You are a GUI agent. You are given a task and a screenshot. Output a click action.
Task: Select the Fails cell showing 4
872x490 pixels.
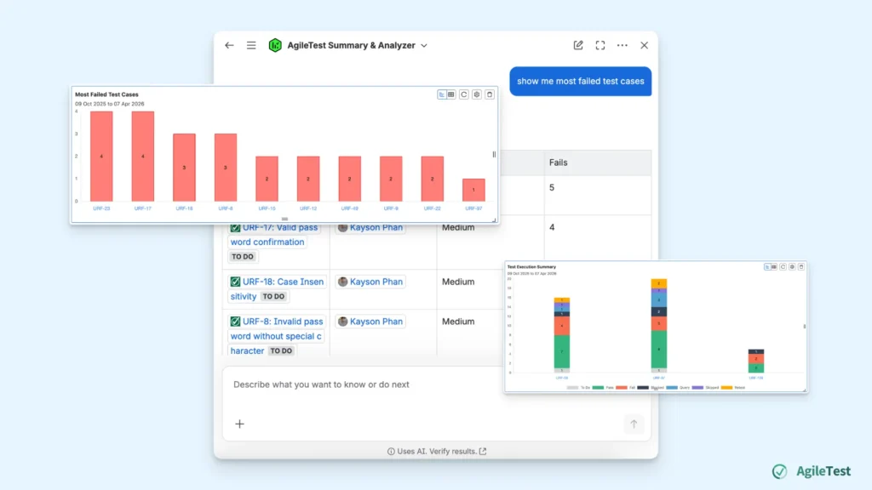click(597, 237)
